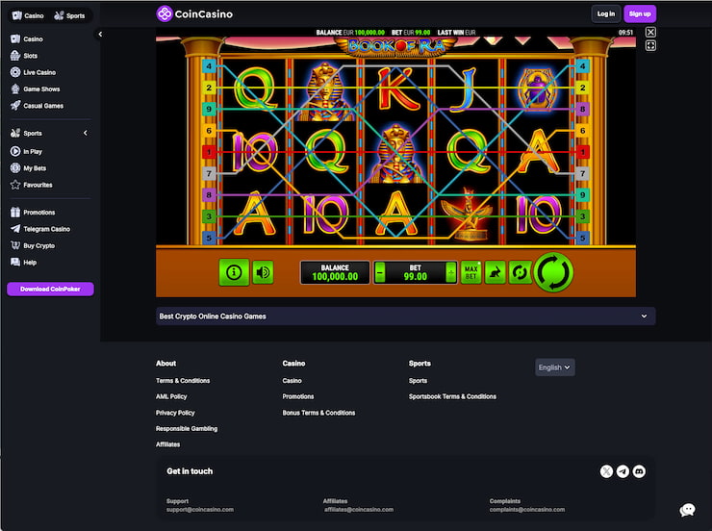Open Telegram Casino
The width and height of the screenshot is (712, 531).
coord(40,229)
